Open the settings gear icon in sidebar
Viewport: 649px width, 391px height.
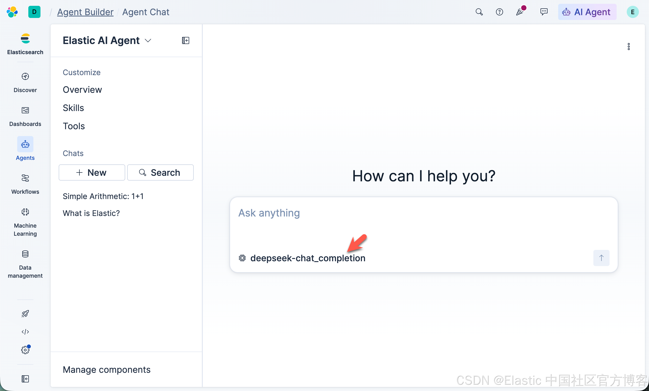tap(25, 350)
